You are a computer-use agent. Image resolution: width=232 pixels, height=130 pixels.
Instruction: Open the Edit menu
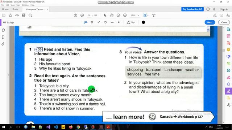tap(7, 5)
